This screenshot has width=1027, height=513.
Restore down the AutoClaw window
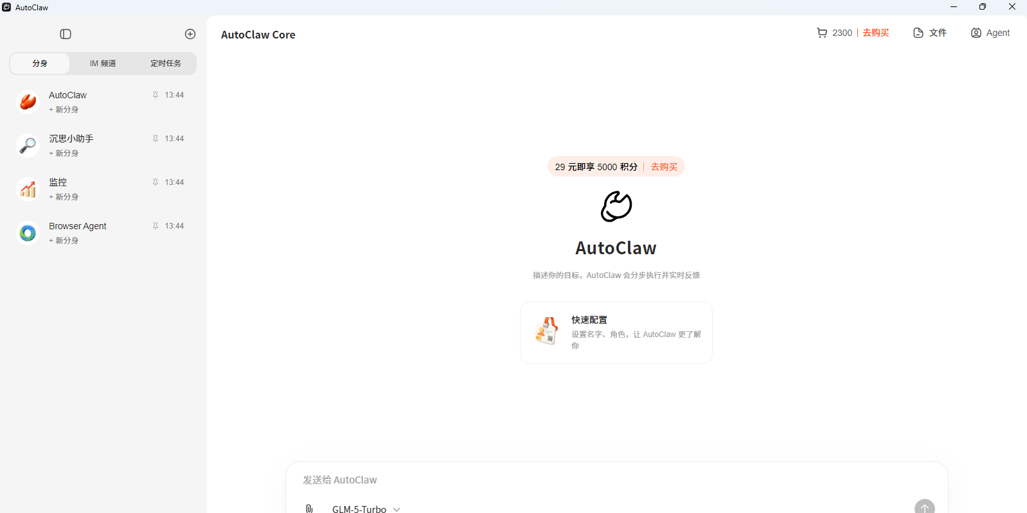(x=983, y=7)
